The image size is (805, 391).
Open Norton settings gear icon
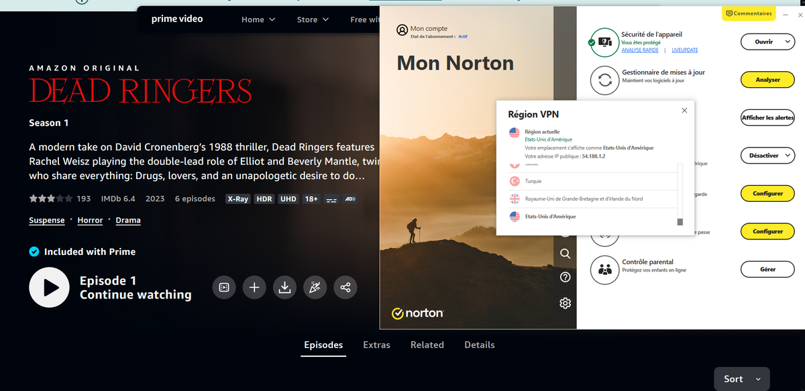565,303
